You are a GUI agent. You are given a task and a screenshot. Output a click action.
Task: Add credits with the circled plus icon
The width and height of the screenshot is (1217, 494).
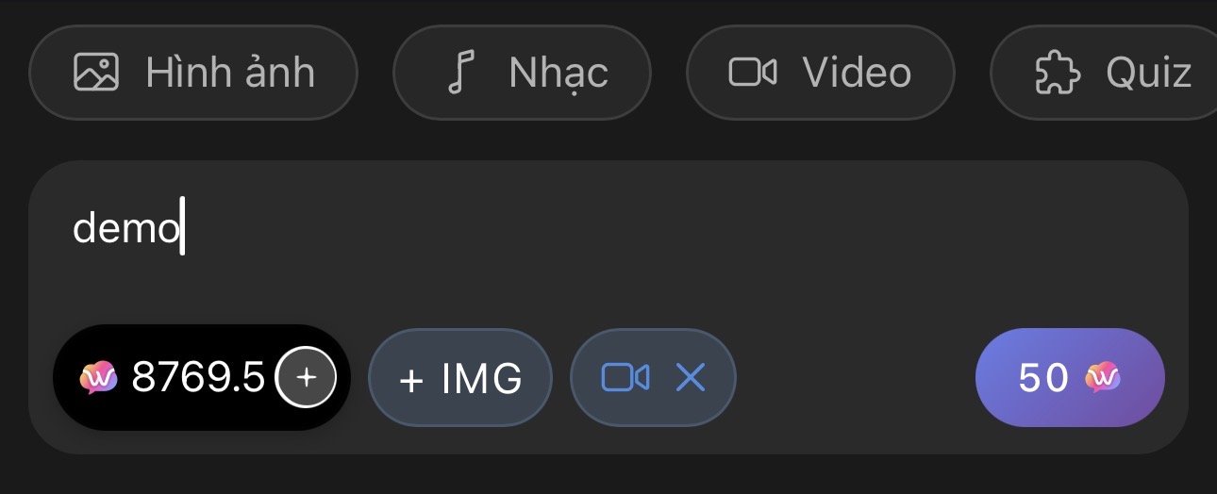[305, 378]
